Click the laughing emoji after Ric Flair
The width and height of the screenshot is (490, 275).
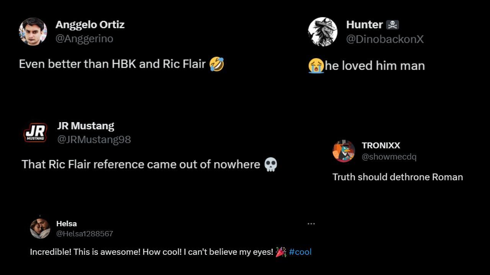[217, 64]
